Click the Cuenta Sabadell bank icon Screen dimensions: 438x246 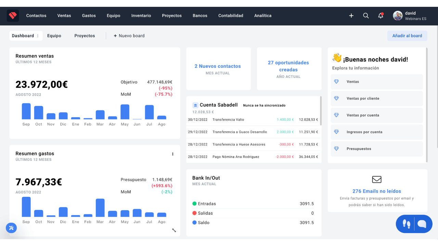195,105
